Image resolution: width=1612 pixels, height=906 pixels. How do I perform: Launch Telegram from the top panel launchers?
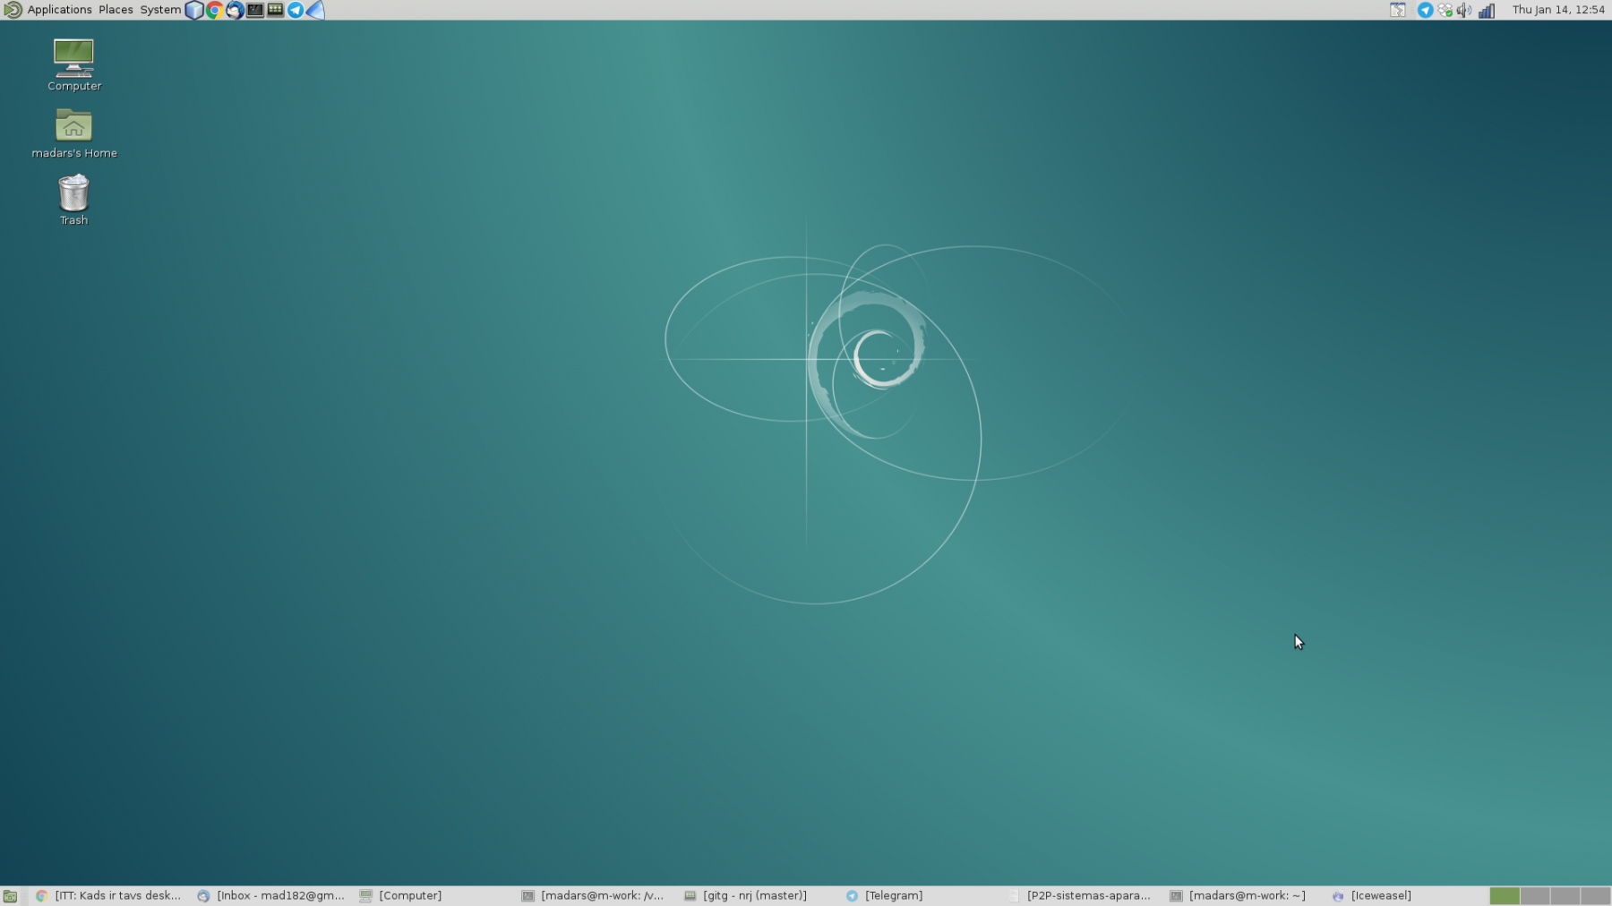296,10
